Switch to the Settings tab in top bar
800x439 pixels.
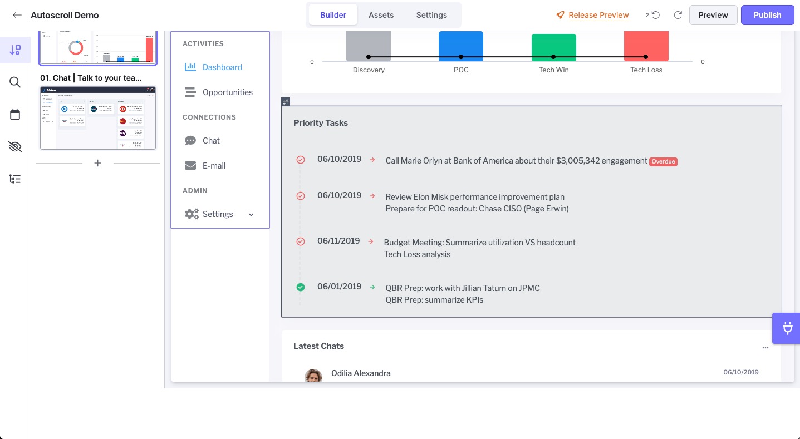[x=431, y=15]
